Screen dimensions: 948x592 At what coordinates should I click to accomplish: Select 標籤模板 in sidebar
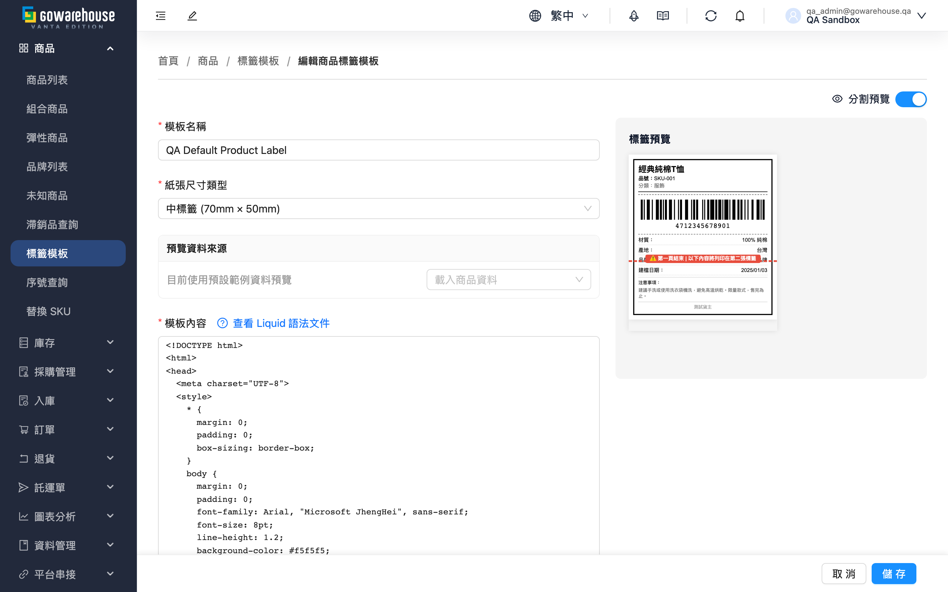[68, 253]
